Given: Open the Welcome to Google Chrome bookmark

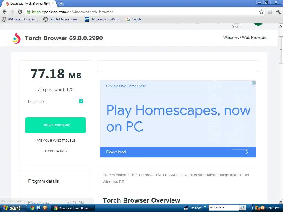Looking at the screenshot, I should pyautogui.click(x=20, y=19).
